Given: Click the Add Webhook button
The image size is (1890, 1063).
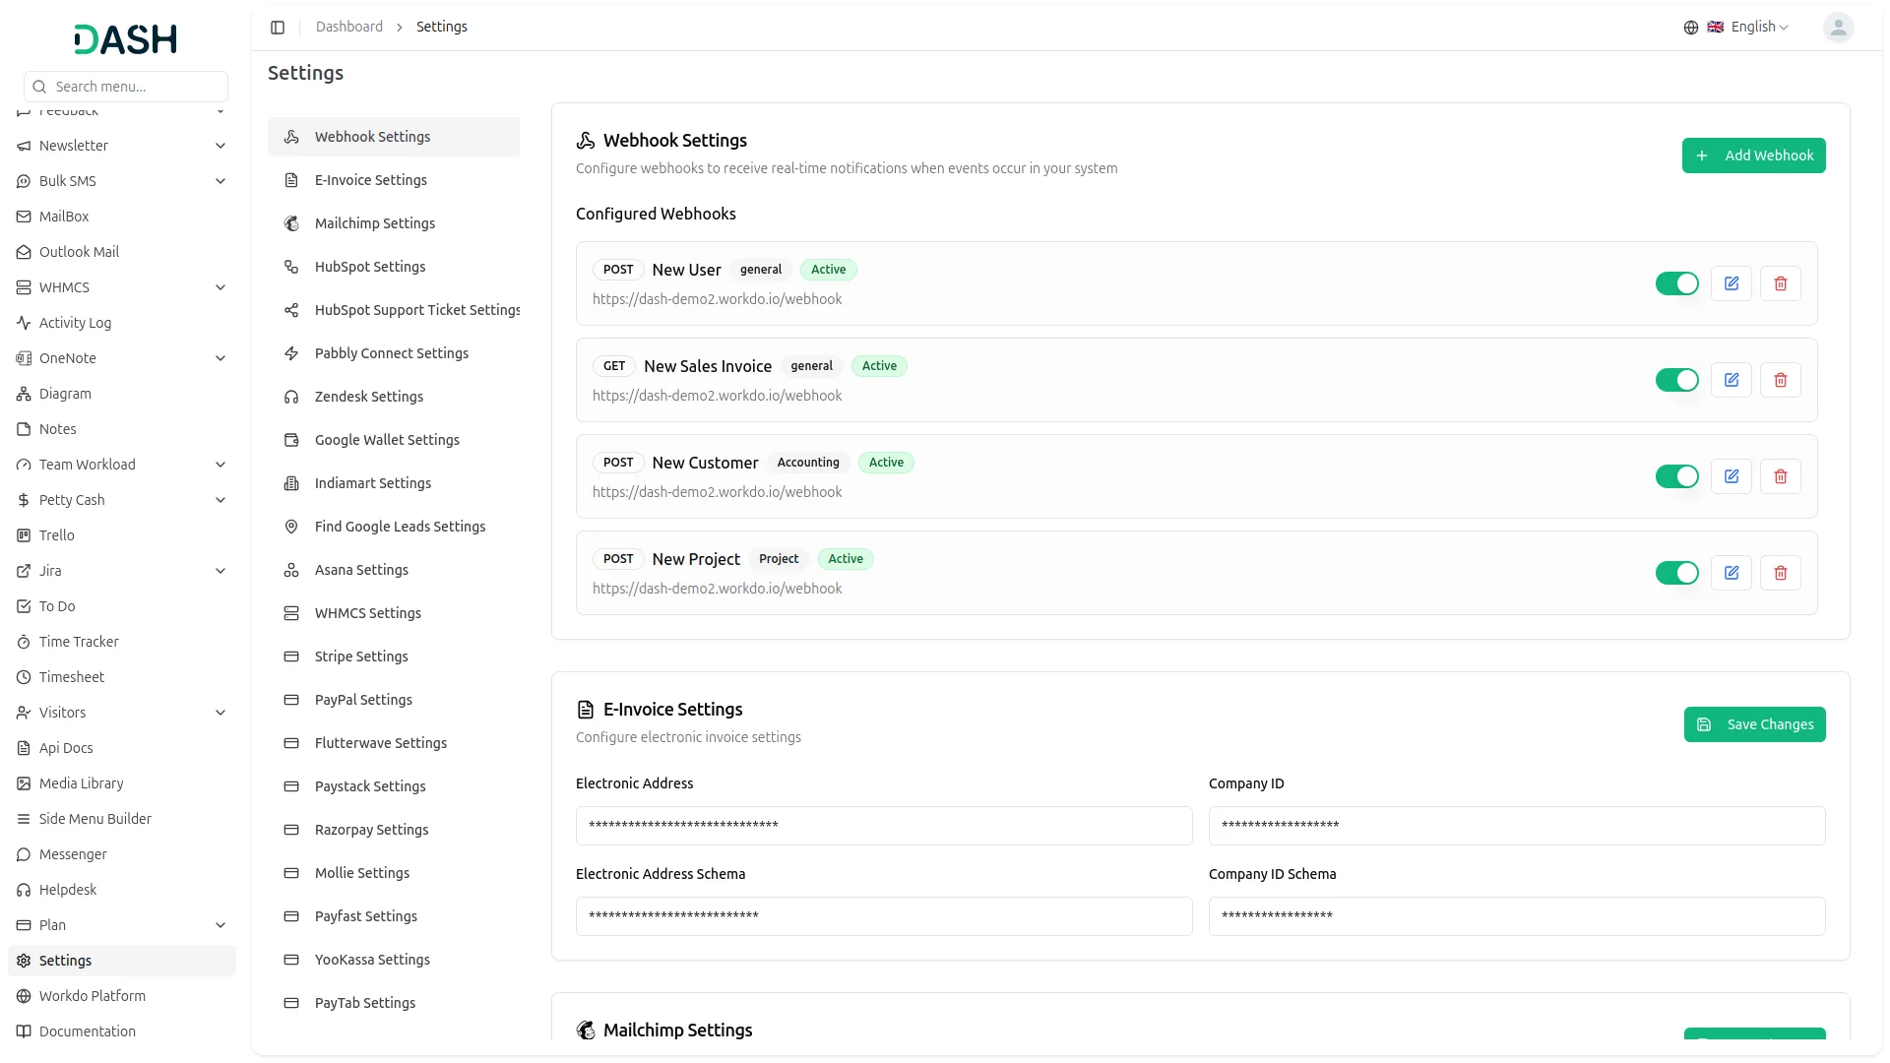Looking at the screenshot, I should click(1753, 156).
